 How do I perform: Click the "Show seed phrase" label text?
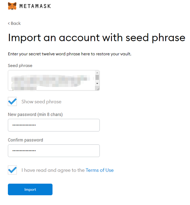click(41, 102)
